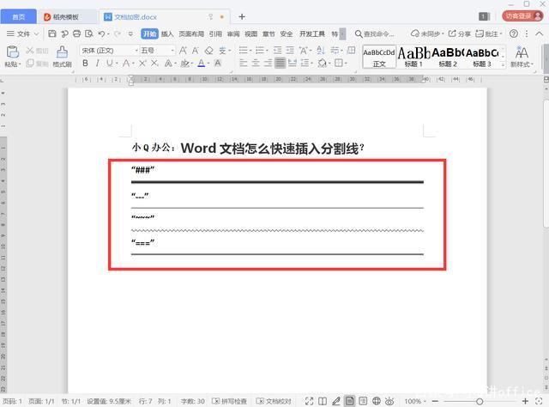Toggle Bold formatting
Screen dimensions: 549x407
(x=85, y=63)
